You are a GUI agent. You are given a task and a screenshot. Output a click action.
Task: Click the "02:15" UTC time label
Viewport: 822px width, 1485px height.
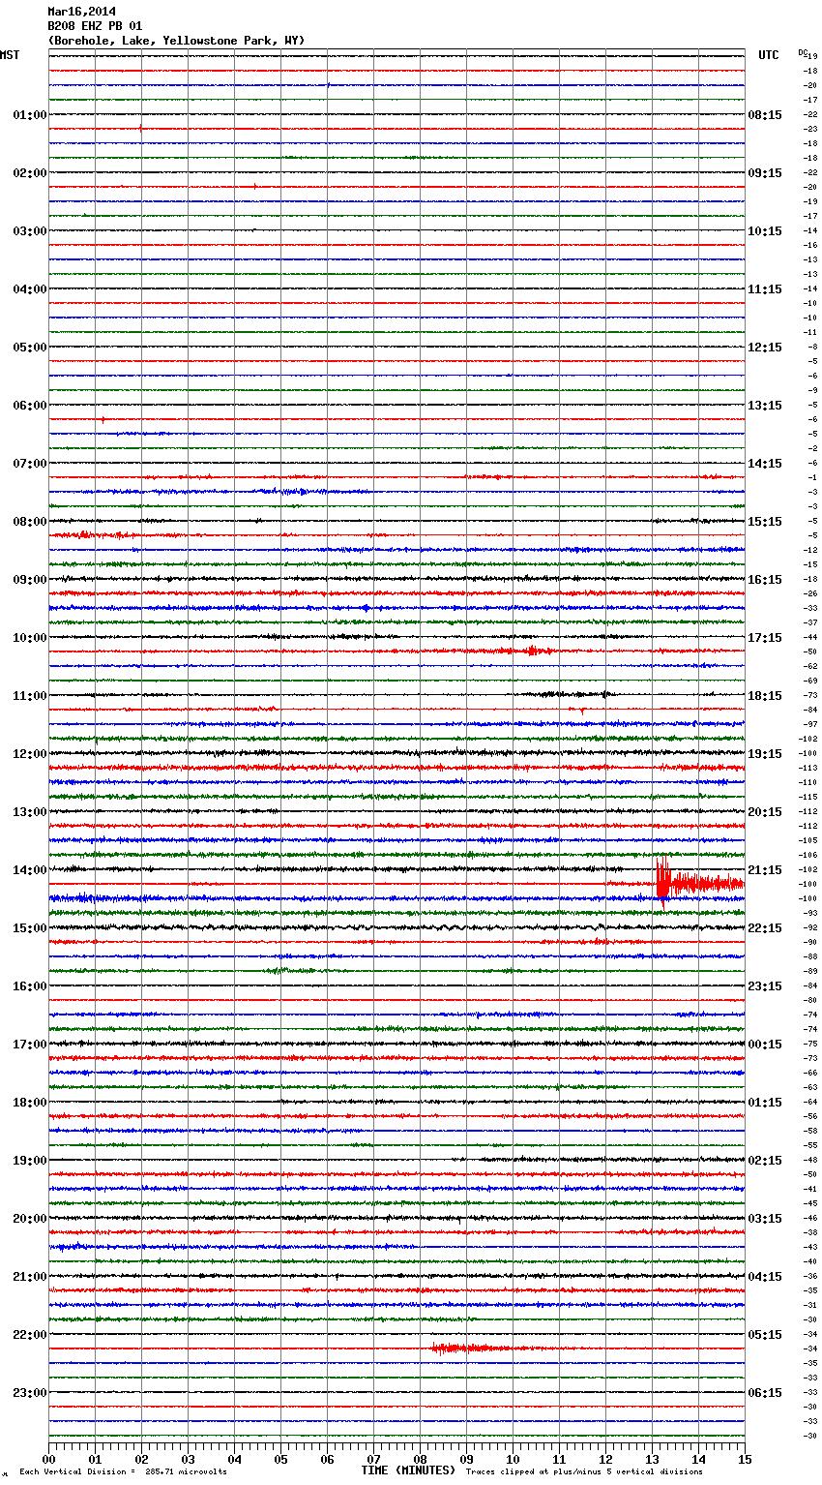pos(765,1161)
